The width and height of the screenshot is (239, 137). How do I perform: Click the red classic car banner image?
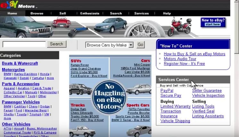pyautogui.click(x=62, y=22)
